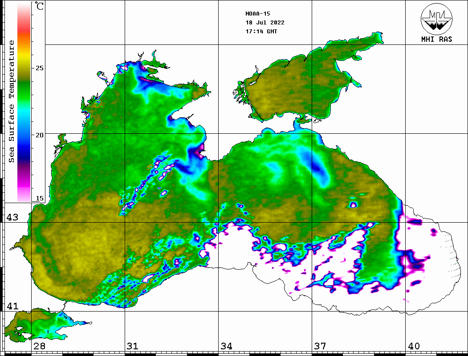The image size is (468, 356).
Task: Select the date '18 Jul 2022'
Action: pos(265,23)
